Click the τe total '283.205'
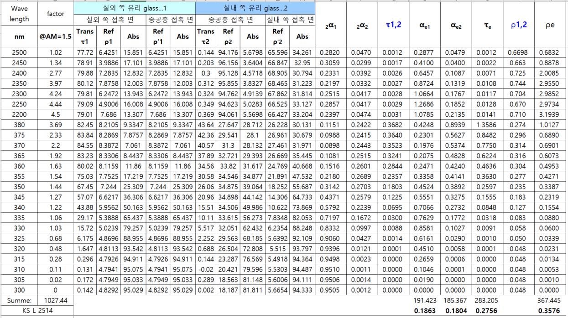The image size is (568, 318). [487, 301]
